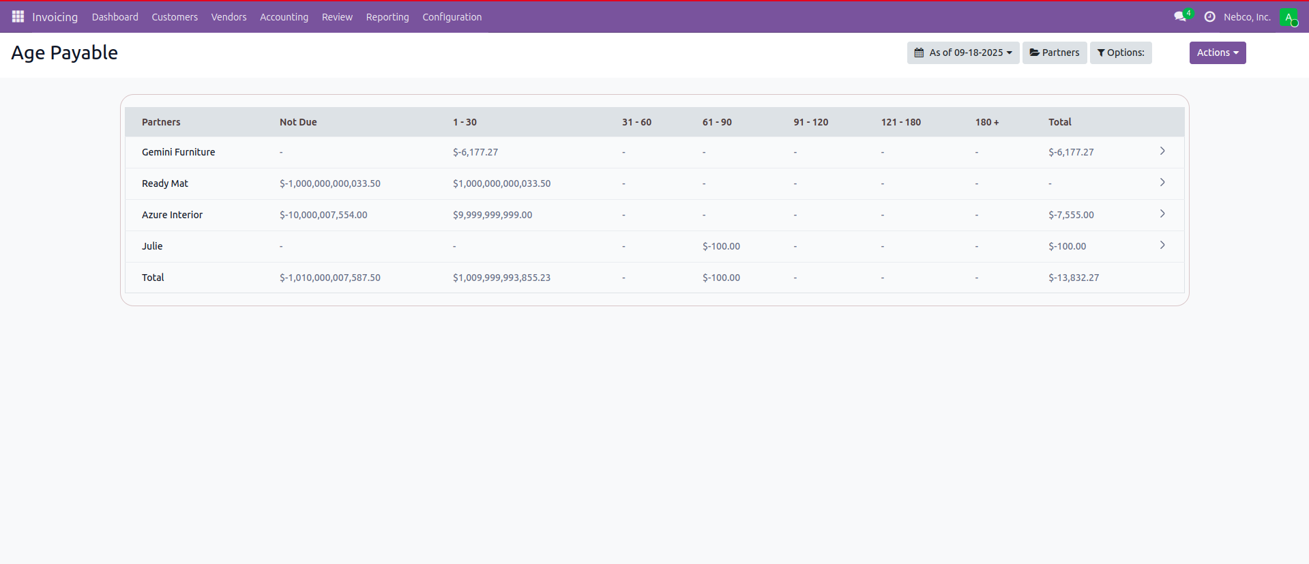Open the apps grid menu icon
1309x564 pixels.
(18, 16)
